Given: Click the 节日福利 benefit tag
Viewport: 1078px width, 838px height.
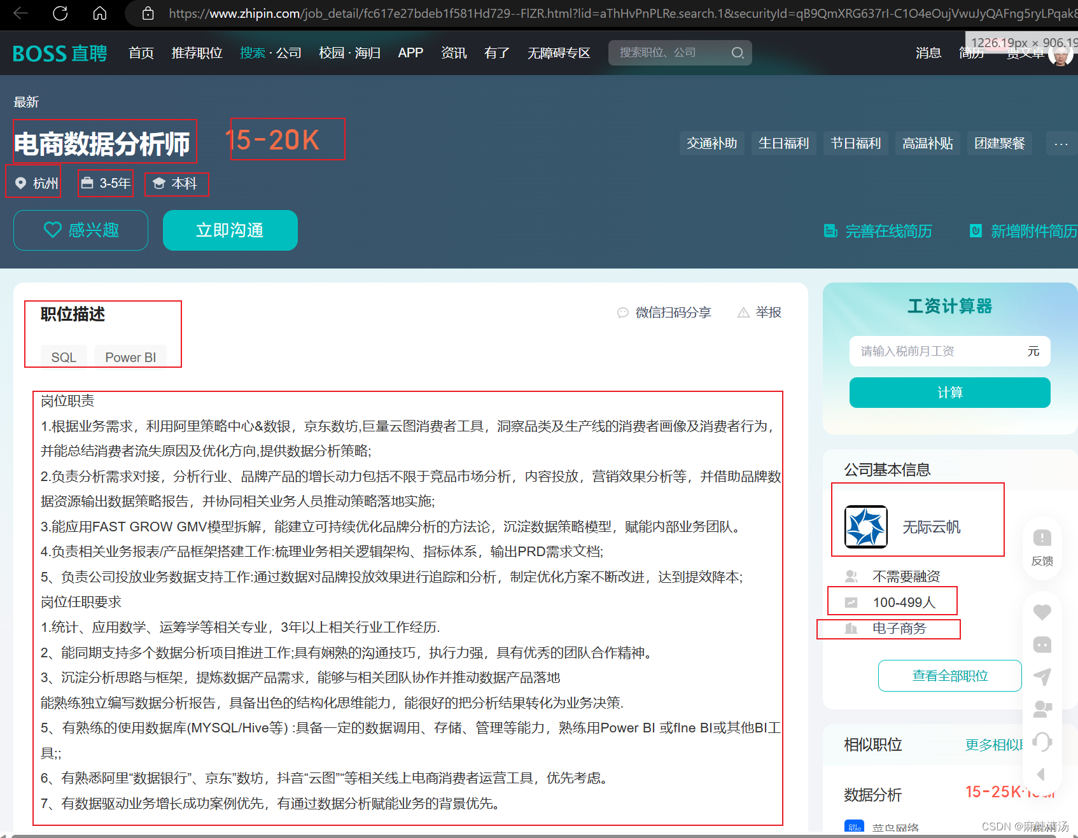Looking at the screenshot, I should coord(856,144).
